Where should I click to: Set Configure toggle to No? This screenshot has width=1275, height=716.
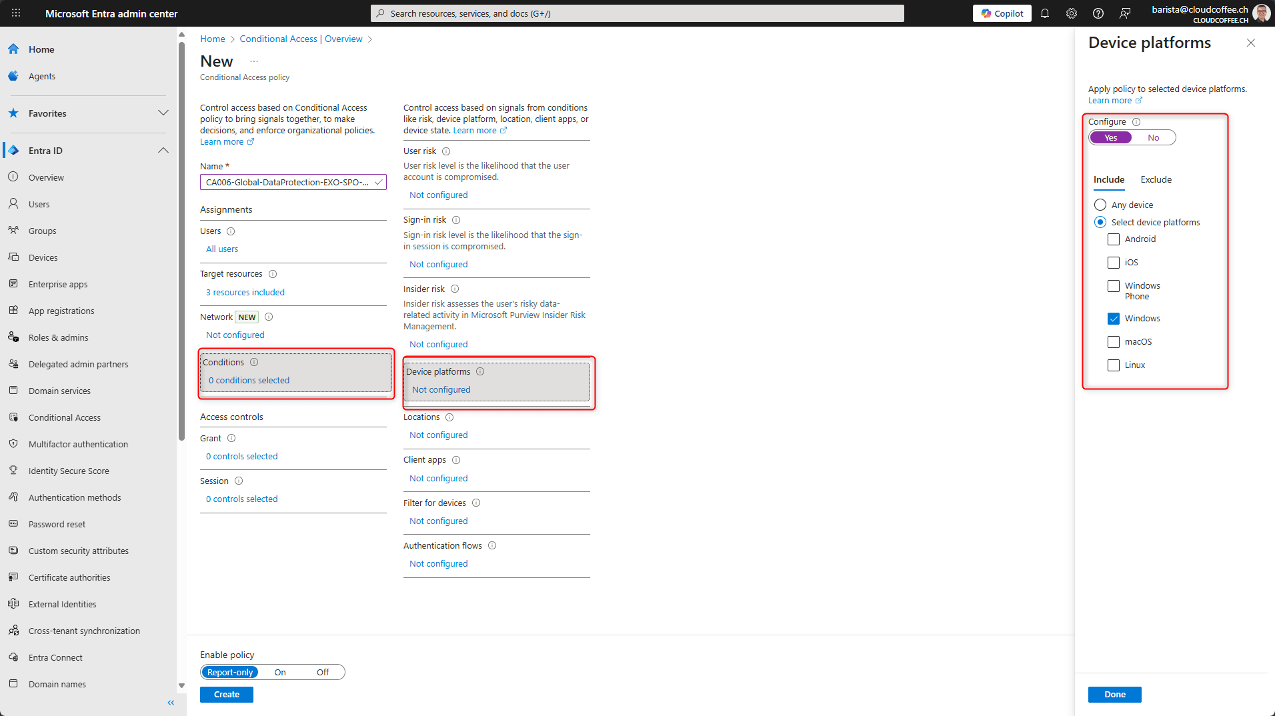coord(1154,137)
